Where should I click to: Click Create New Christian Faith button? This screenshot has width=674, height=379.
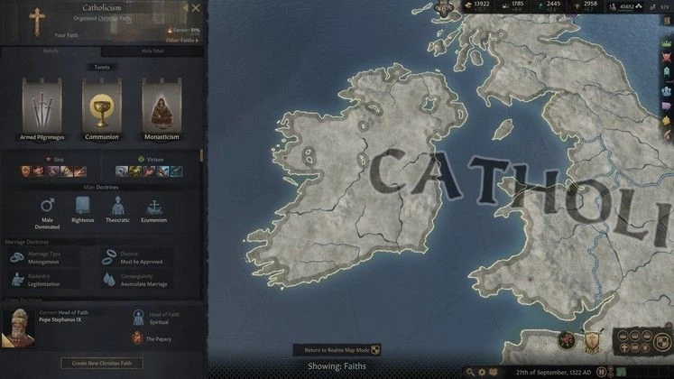[102, 363]
